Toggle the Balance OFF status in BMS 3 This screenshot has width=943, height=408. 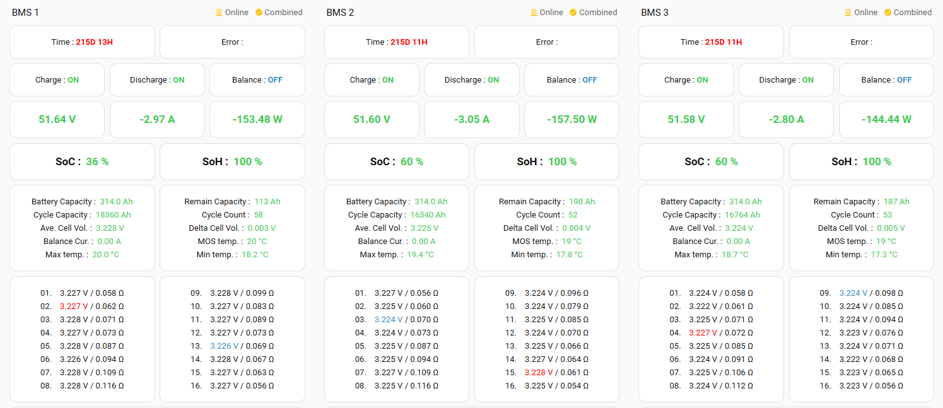point(904,80)
